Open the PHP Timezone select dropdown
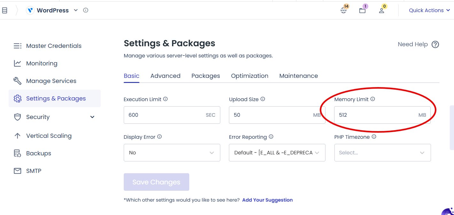 pos(382,153)
